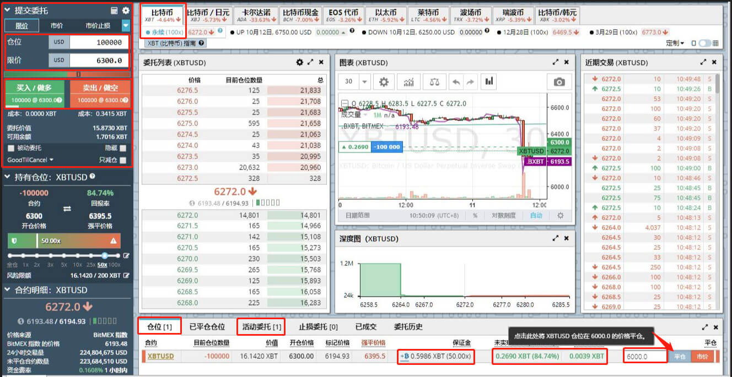
Task: Click the compare symbols scales icon
Action: 435,82
